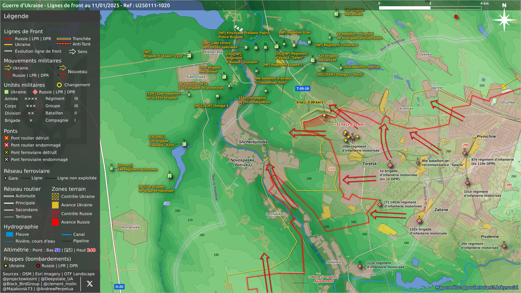Click the map credits pouletvolant3.bsky.social text

click(477, 288)
